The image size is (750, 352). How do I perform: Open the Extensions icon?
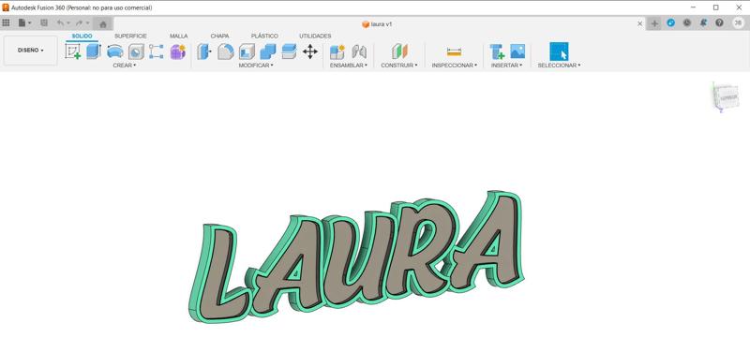(x=670, y=22)
